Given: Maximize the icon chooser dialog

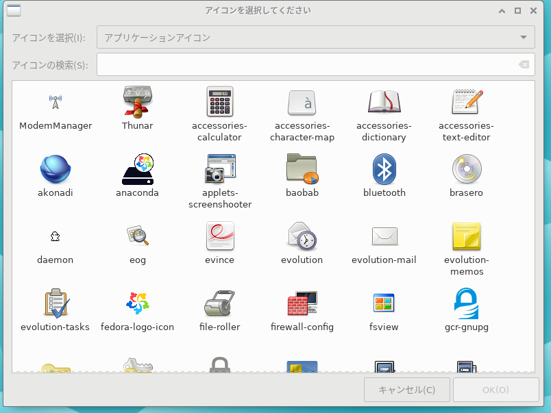Looking at the screenshot, I should tap(517, 11).
